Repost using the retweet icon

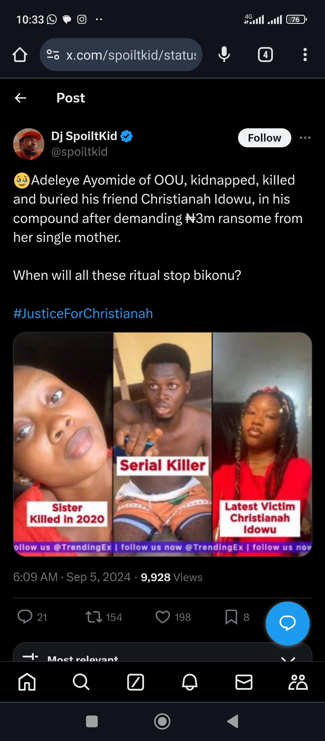click(94, 617)
